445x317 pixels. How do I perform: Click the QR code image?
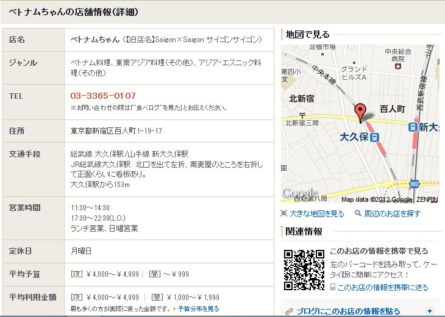click(304, 269)
